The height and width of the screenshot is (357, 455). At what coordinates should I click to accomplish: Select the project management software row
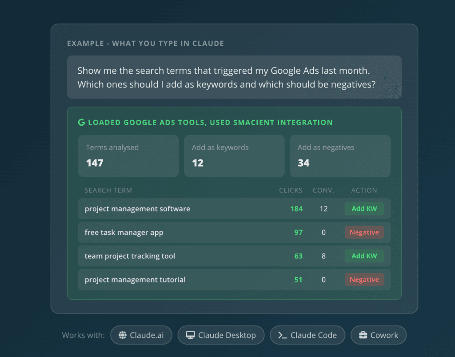click(x=234, y=209)
